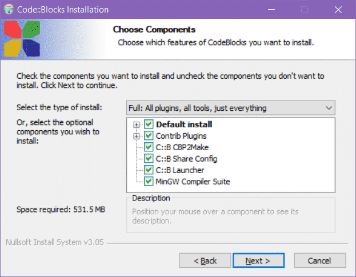Uncheck the Contrib Plugins checkbox
The width and height of the screenshot is (356, 277).
pos(149,136)
